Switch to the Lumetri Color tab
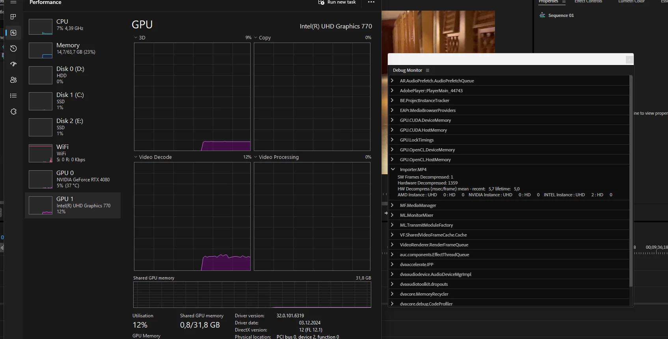This screenshot has width=668, height=339. (631, 2)
